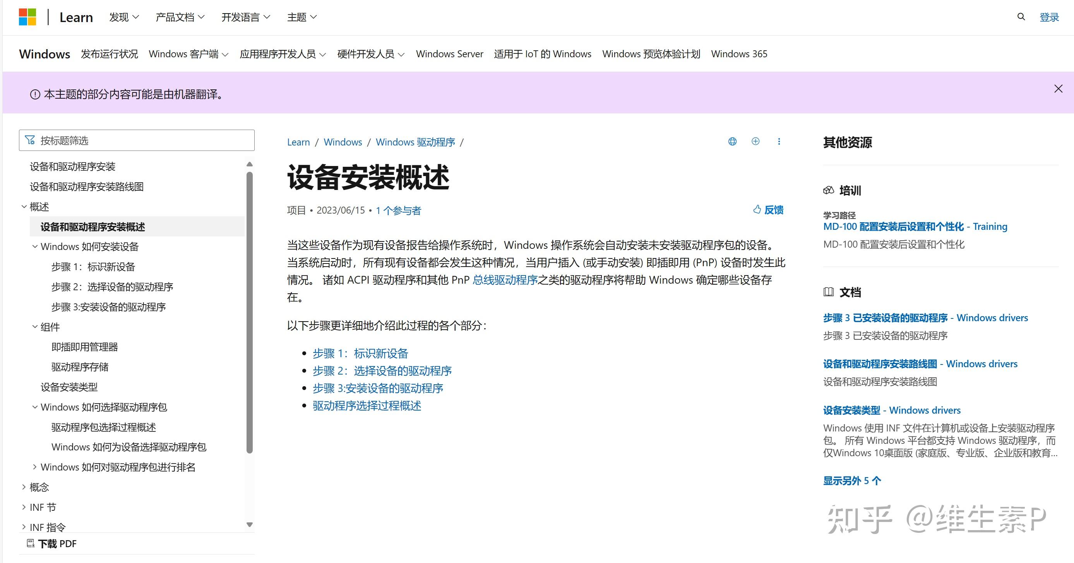This screenshot has width=1074, height=563.
Task: Open the 开发语言 dropdown menu
Action: tap(246, 17)
